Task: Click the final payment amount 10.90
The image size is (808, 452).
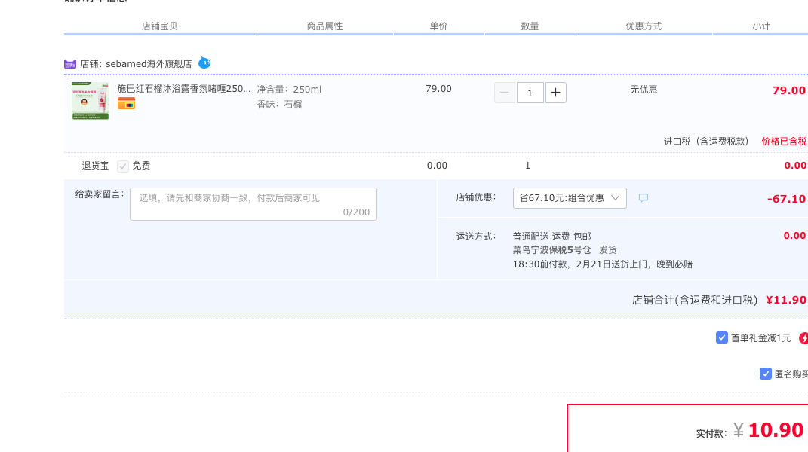Action: pos(776,430)
